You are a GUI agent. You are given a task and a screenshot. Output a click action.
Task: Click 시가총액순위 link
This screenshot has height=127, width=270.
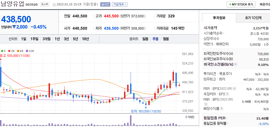pyautogui.click(x=213, y=33)
